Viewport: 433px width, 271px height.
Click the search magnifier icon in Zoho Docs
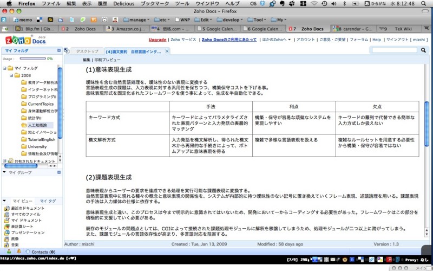[x=423, y=50]
